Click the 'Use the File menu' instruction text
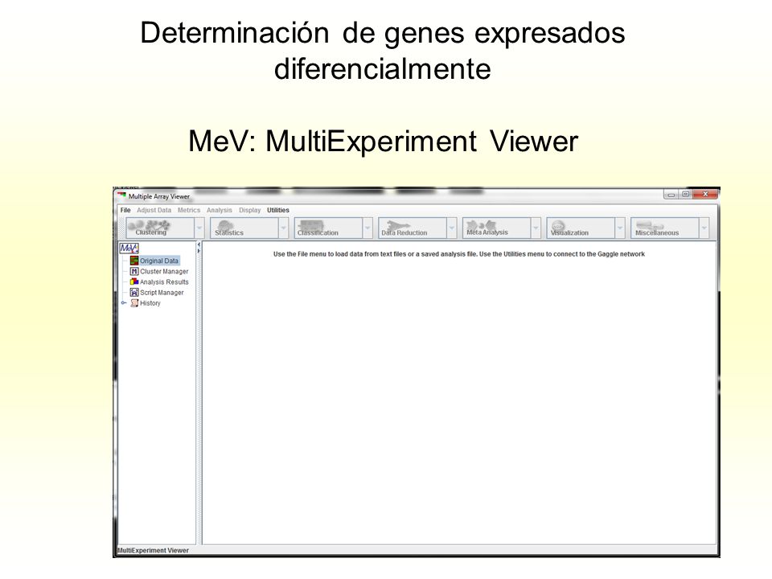This screenshot has height=579, width=772. coord(459,254)
